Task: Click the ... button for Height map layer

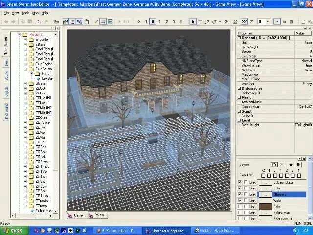Action: click(265, 213)
